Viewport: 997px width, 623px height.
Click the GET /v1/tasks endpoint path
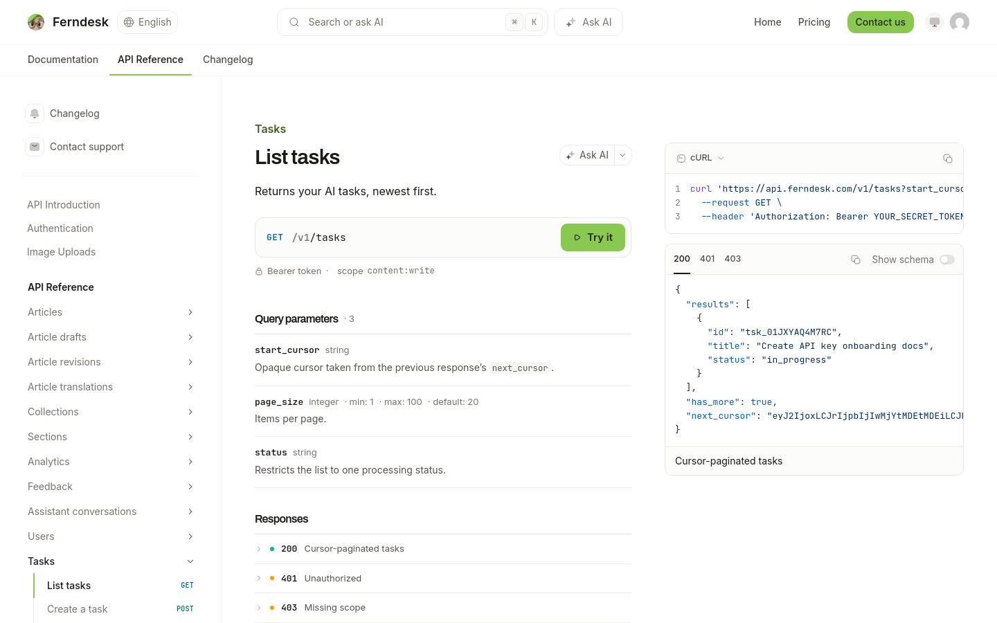click(x=319, y=237)
